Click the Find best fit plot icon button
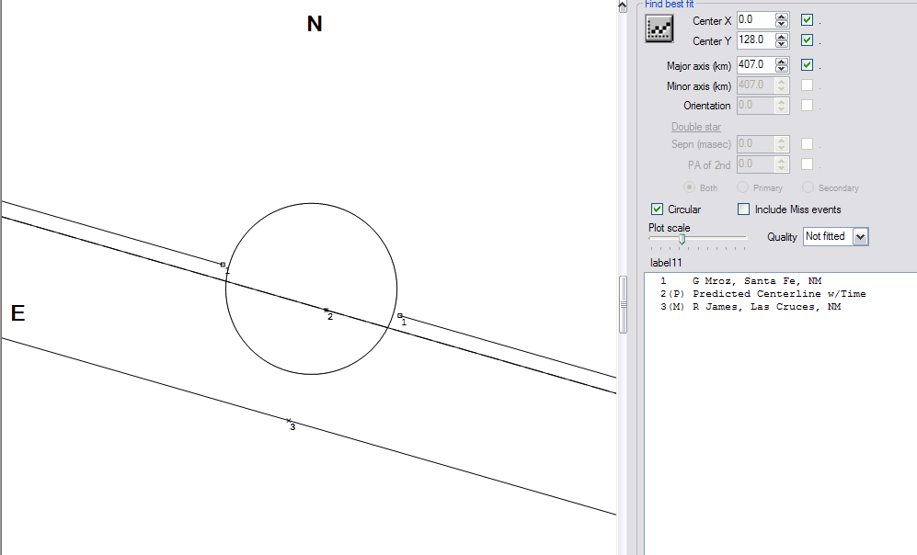The height and width of the screenshot is (555, 917). click(659, 28)
